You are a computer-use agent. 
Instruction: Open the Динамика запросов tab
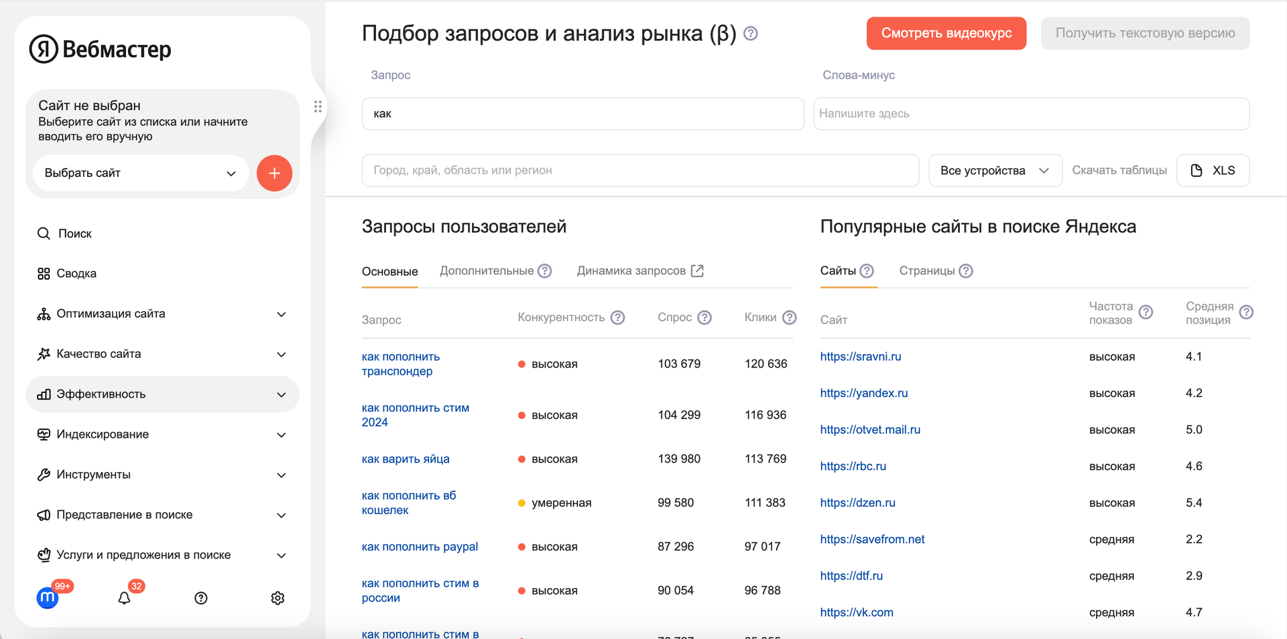[631, 271]
